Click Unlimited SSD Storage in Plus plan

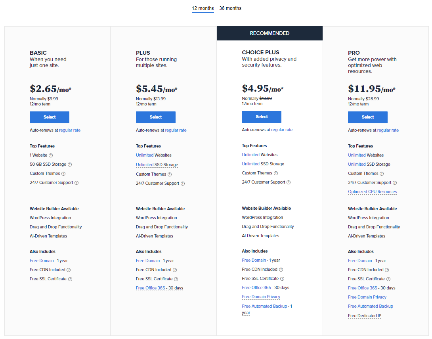click(x=157, y=165)
